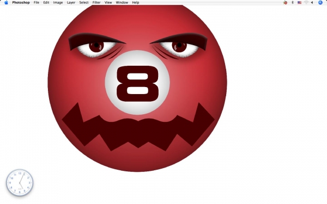This screenshot has height=204, width=327.
Task: Open the US flag input menu
Action: click(x=299, y=3)
